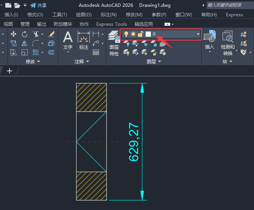Screen dimensions: 254x210
Task: Open the Fillet tool dropdown arrow
Action: point(42,43)
